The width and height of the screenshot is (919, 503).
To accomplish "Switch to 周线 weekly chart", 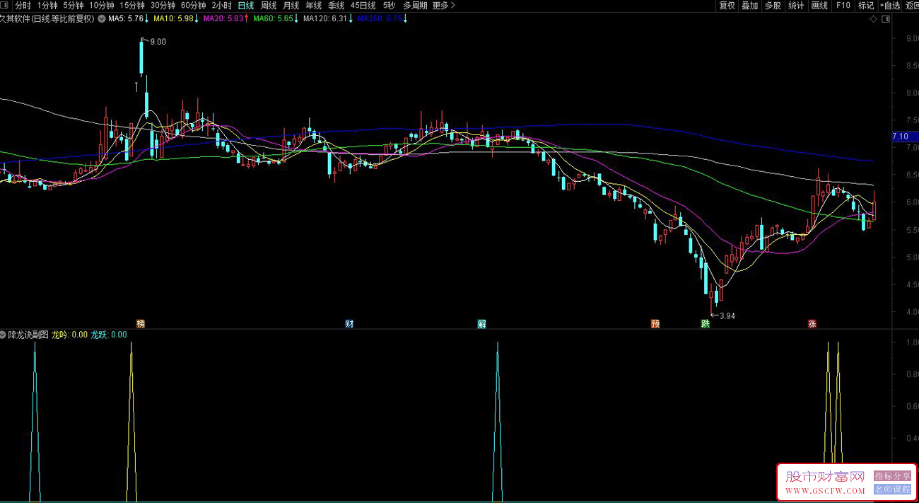I will click(x=269, y=5).
